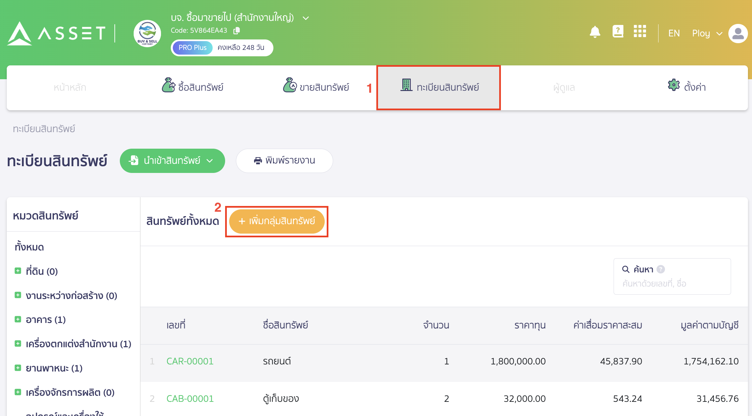Expand the อาคาร (1) category
Image resolution: width=752 pixels, height=416 pixels.
(18, 319)
